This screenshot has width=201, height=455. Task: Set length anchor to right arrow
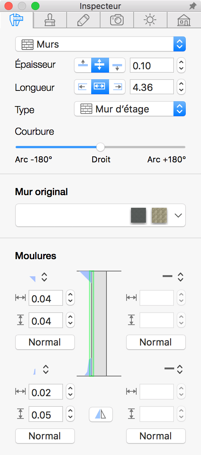click(118, 87)
